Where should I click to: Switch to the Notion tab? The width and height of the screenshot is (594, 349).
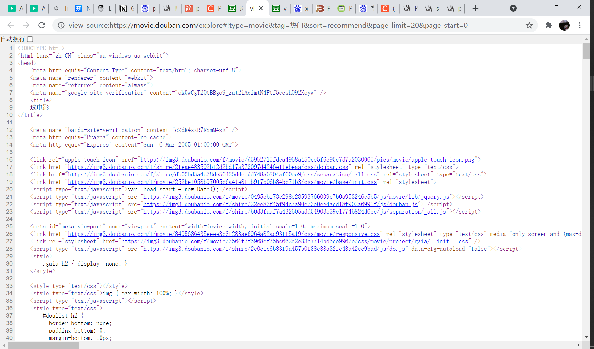click(x=127, y=8)
